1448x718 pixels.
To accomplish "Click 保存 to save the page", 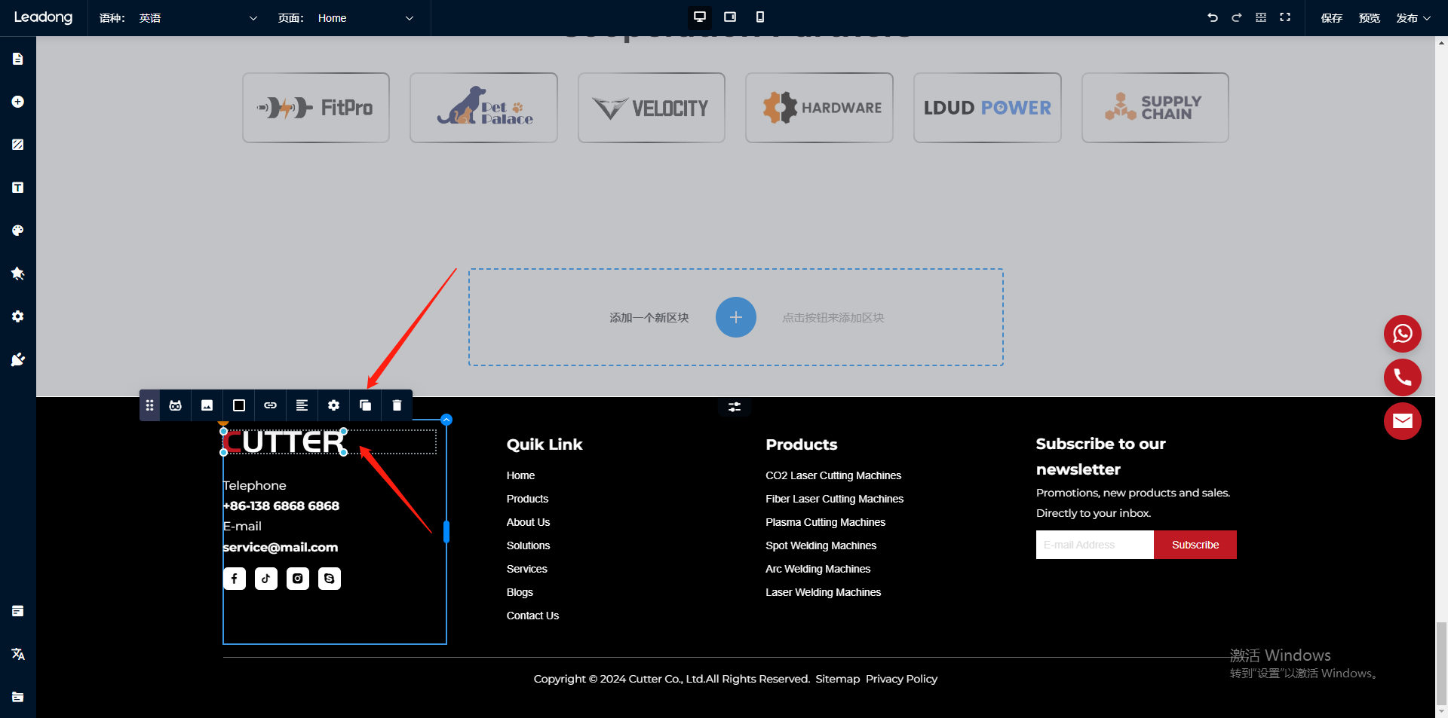I will point(1331,18).
